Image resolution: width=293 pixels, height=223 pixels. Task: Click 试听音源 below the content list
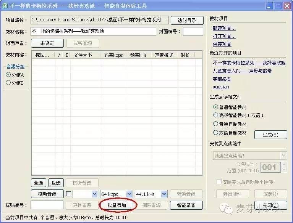[82, 183]
